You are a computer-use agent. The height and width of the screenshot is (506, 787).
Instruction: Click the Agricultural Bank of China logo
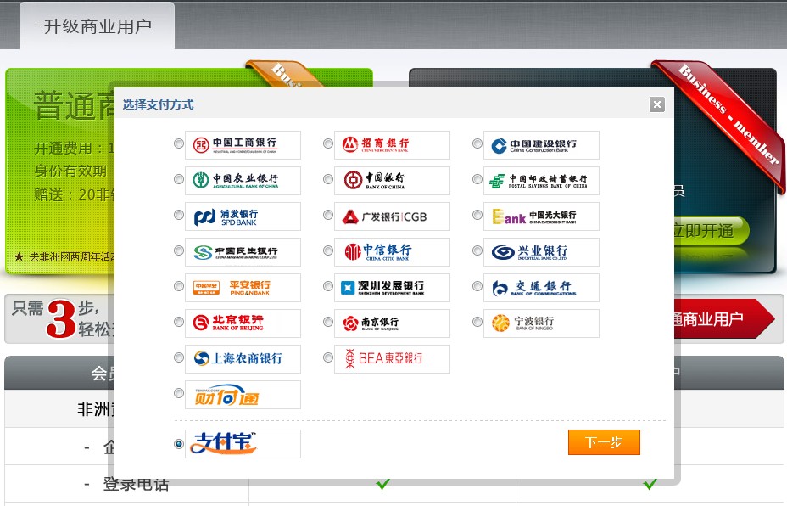pyautogui.click(x=243, y=180)
